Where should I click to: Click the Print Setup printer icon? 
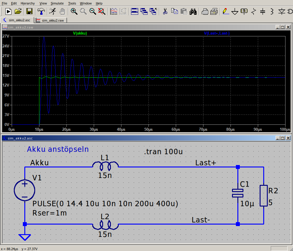pos(205,11)
